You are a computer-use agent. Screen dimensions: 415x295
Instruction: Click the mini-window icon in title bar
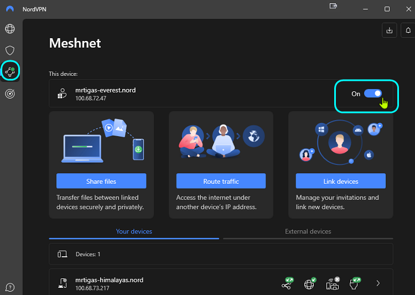(x=333, y=6)
